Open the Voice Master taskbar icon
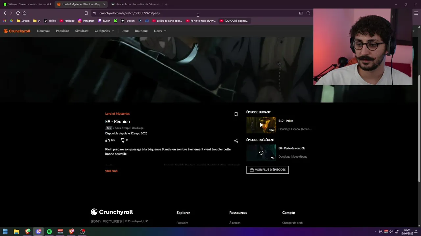 click(60, 232)
